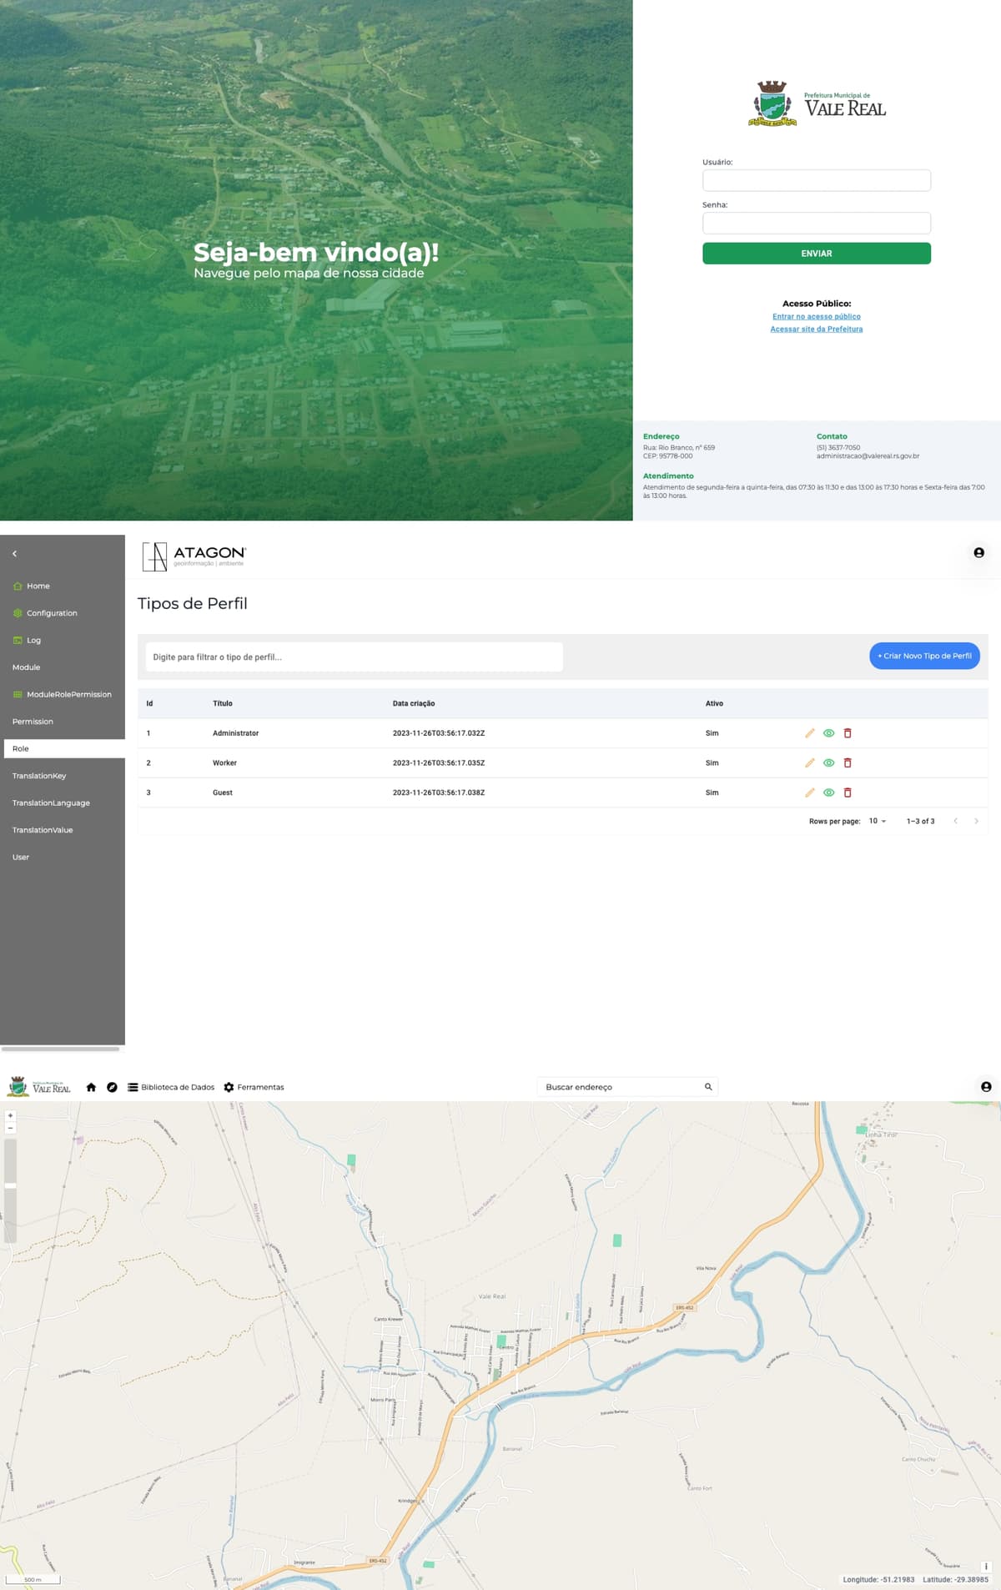
Task: Click the map zoom slider bar
Action: [x=11, y=1190]
